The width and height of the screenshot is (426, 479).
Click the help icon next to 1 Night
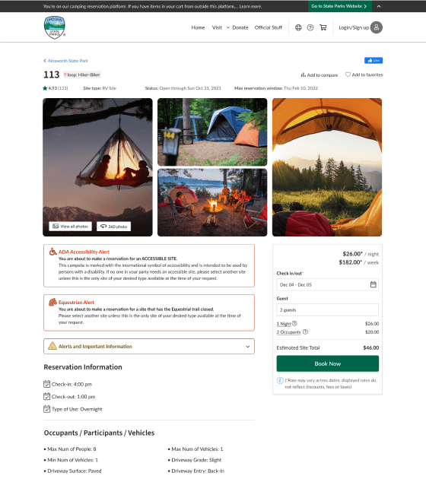pos(294,323)
